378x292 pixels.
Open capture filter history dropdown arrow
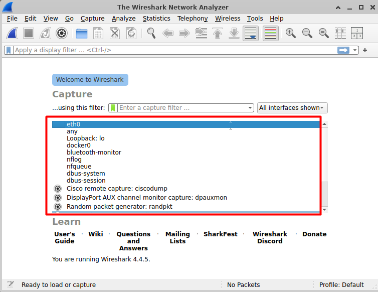click(x=250, y=108)
